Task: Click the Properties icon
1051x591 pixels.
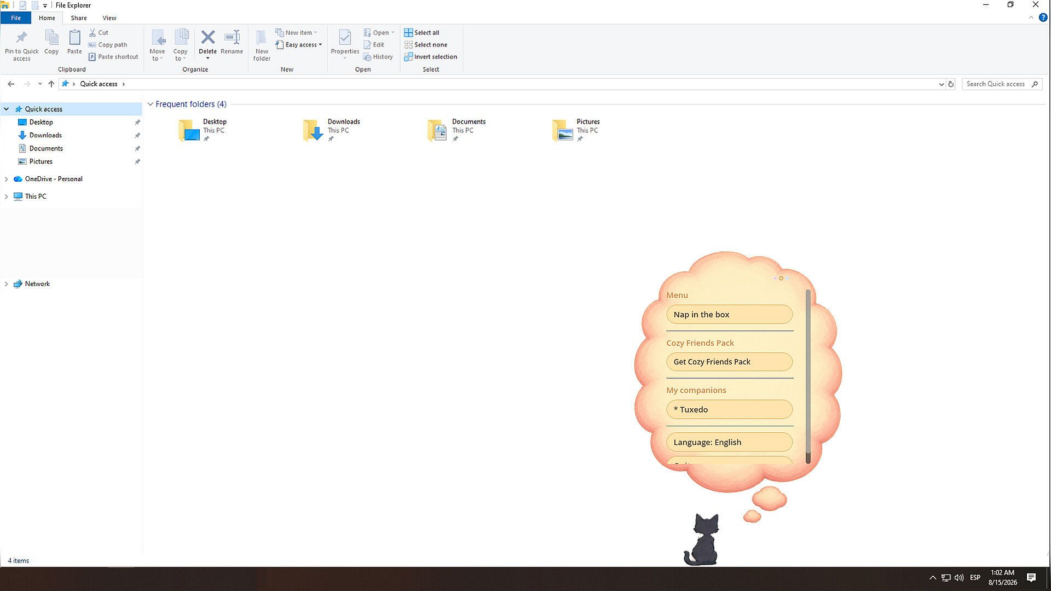Action: pos(345,38)
